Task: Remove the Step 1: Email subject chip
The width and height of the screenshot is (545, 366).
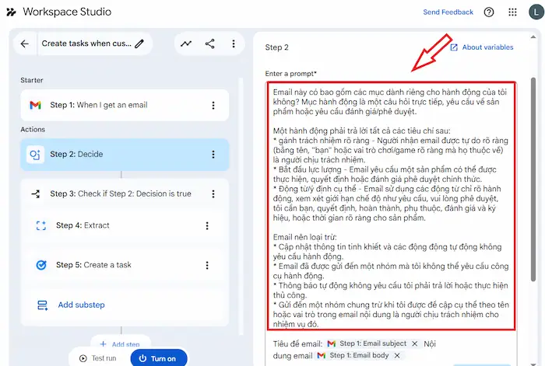Action: point(415,343)
